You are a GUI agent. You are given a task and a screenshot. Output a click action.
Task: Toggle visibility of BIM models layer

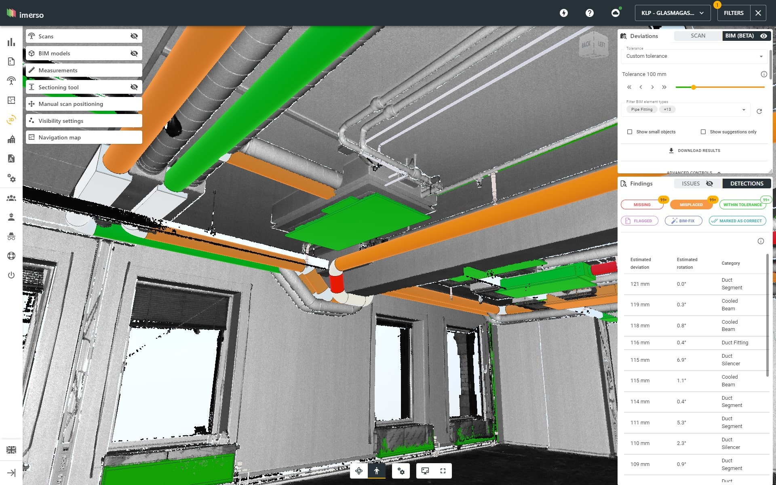(135, 53)
